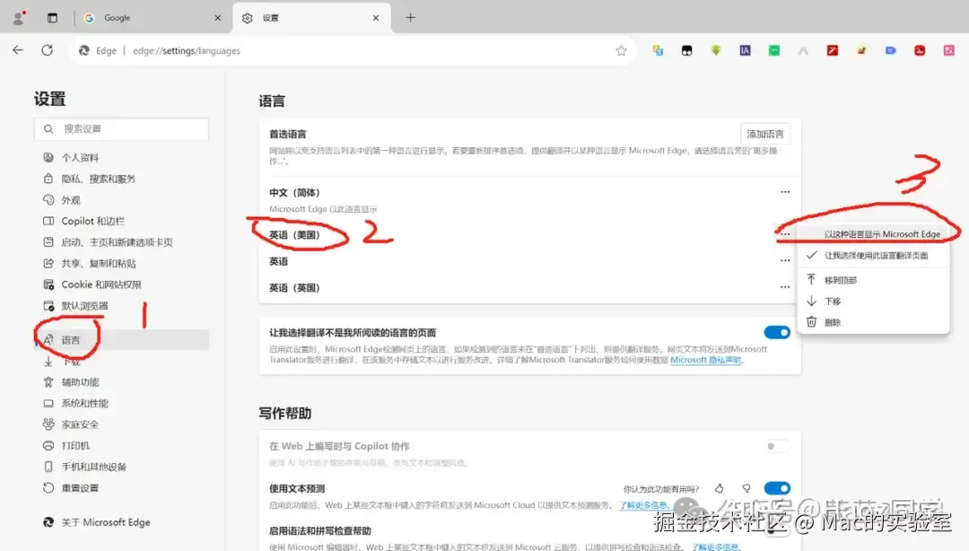Image resolution: width=969 pixels, height=551 pixels.
Task: Open Copilot 和边栏 settings section
Action: 92,221
